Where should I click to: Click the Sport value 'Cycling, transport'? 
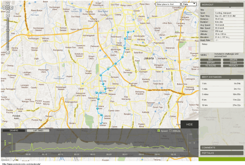click(229, 13)
